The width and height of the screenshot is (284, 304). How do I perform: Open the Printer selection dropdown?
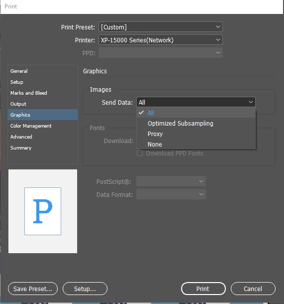click(161, 40)
